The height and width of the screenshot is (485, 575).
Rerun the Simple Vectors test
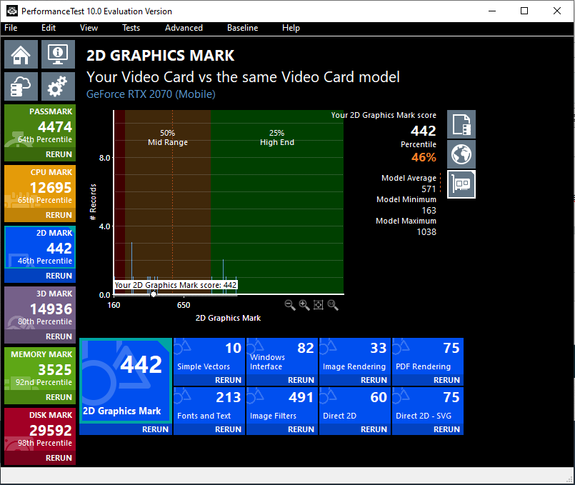[228, 380]
